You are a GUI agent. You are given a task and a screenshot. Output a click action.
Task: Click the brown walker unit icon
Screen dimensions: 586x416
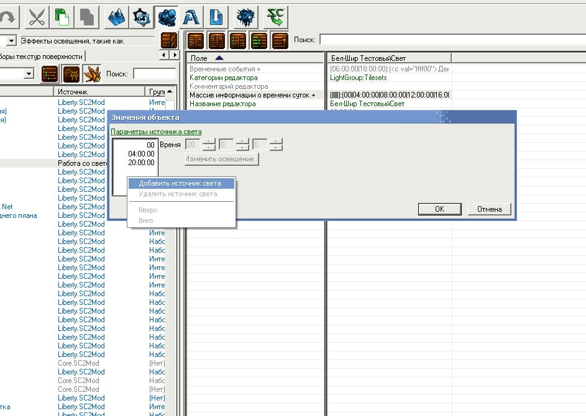(x=71, y=73)
